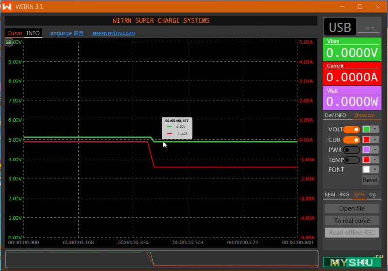Screen dimensions: 388x271
Task: Switch to the REAL tab
Action: click(330, 195)
